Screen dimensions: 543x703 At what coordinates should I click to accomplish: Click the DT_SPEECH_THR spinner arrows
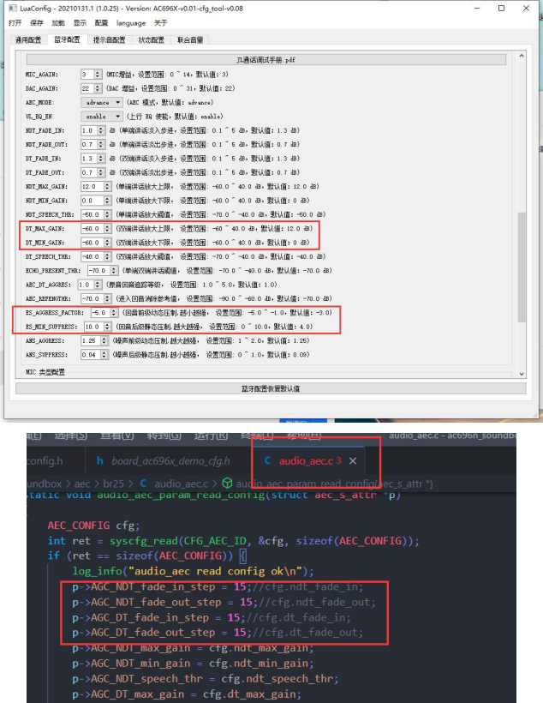point(108,256)
